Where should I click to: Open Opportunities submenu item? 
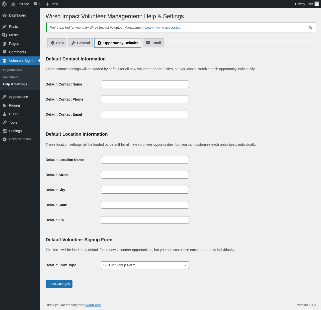click(x=13, y=70)
